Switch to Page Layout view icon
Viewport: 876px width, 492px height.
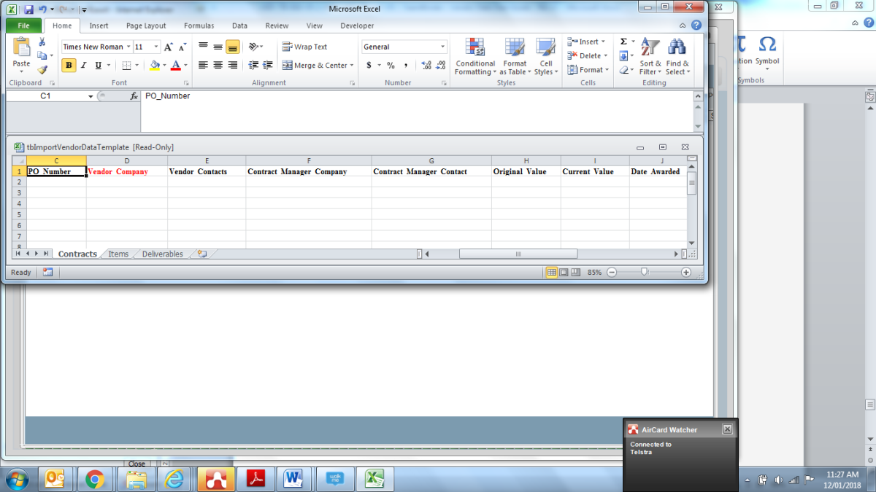[564, 272]
